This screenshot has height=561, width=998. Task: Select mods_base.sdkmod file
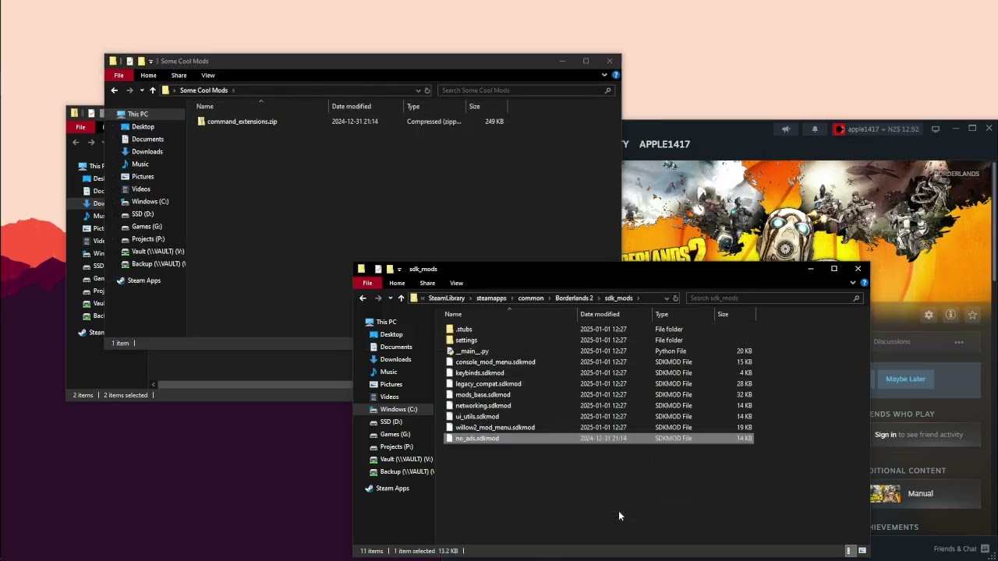click(x=483, y=394)
